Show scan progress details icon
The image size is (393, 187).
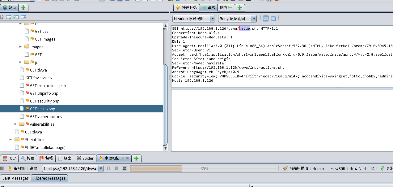[125, 168]
